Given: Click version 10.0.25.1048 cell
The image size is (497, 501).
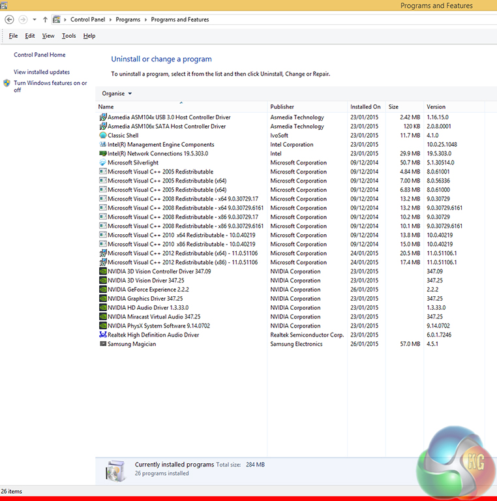Looking at the screenshot, I should 442,144.
